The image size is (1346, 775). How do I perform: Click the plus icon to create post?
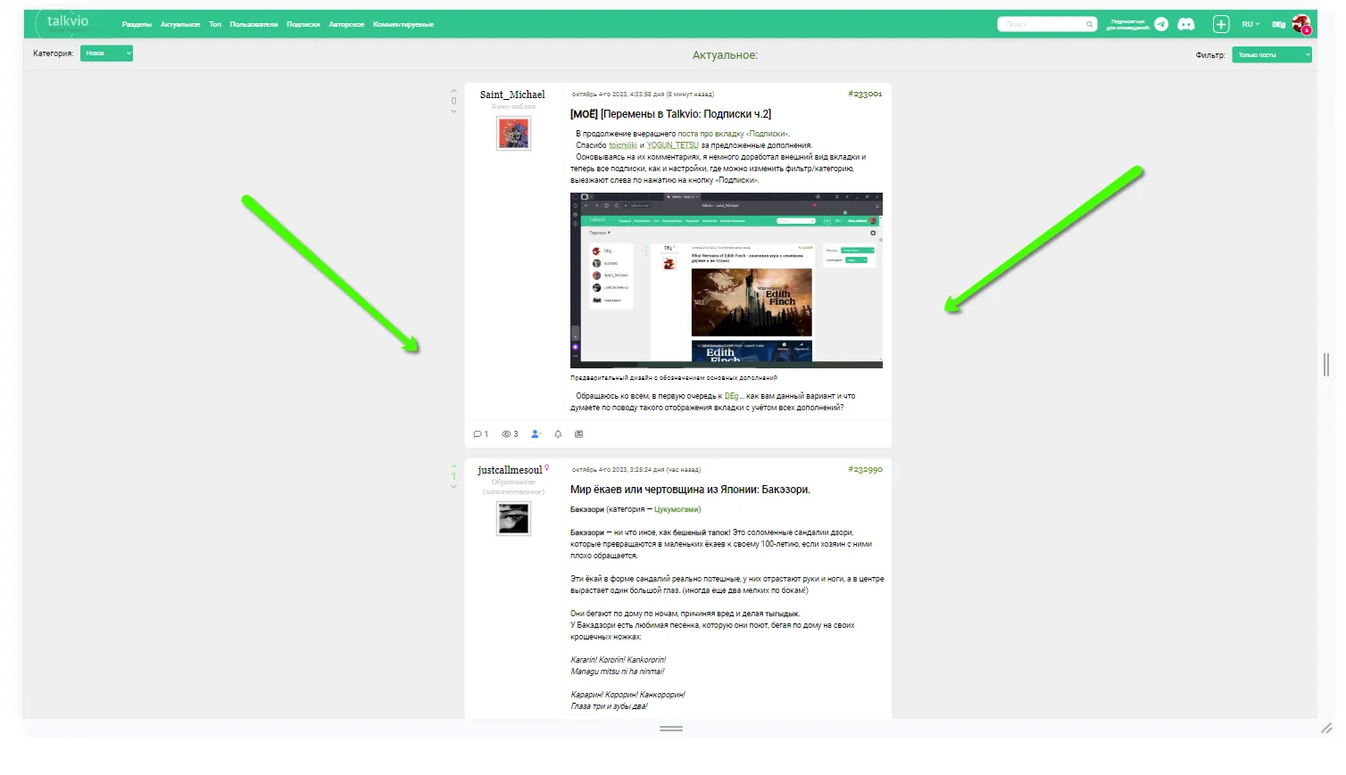(x=1221, y=24)
